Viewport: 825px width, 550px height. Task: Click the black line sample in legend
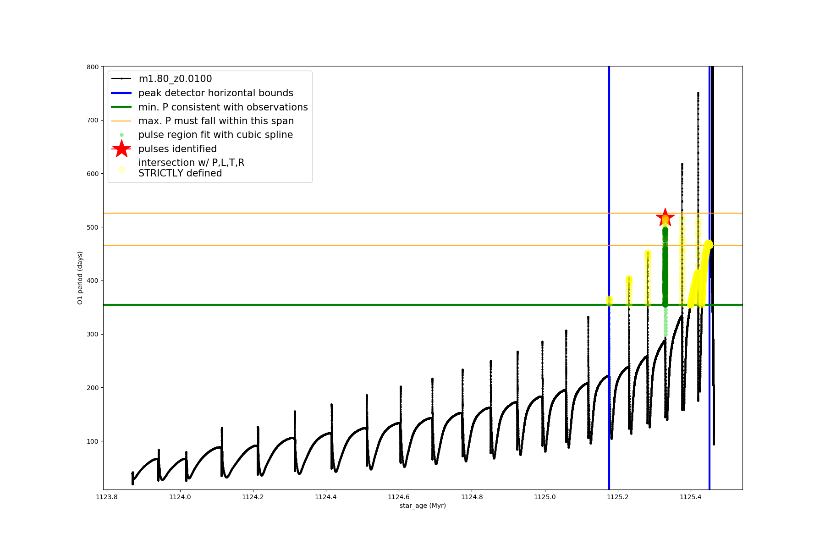(x=121, y=79)
